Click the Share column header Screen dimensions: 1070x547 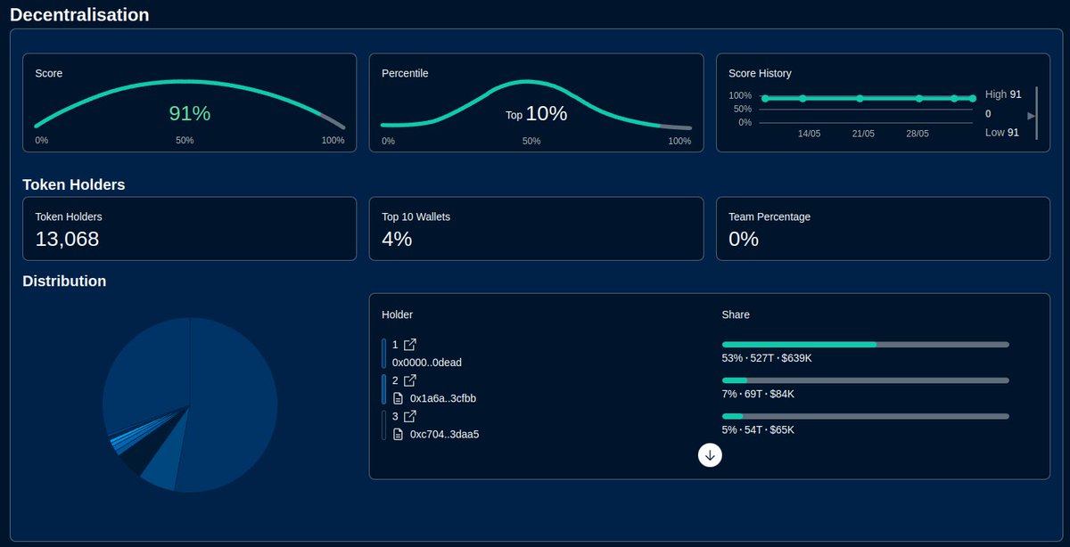coord(736,314)
